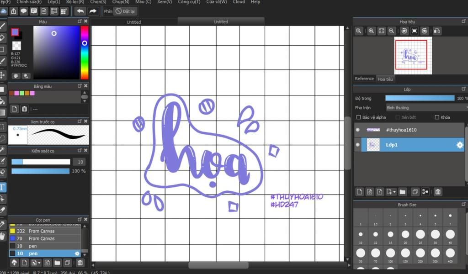The height and width of the screenshot is (274, 468).
Task: Select the transparent color swatch
Action: coord(16,46)
